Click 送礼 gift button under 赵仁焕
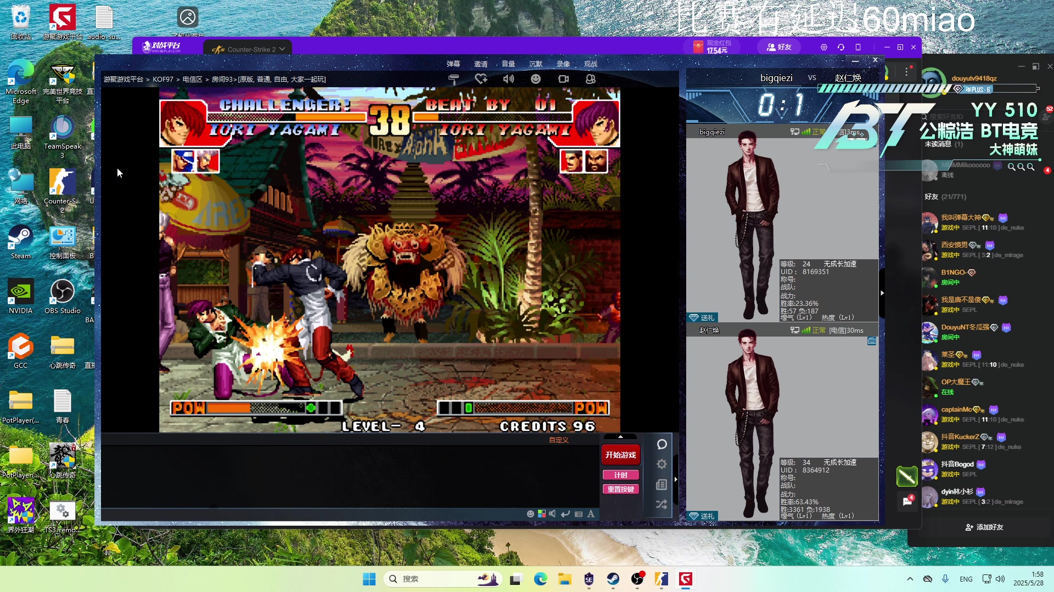The image size is (1054, 592). coord(702,516)
